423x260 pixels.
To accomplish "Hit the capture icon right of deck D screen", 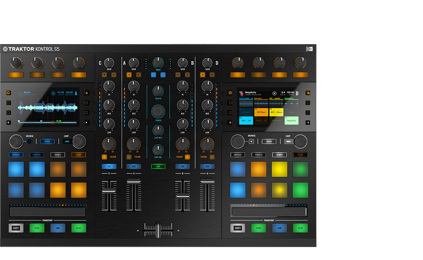I will pyautogui.click(x=308, y=93).
